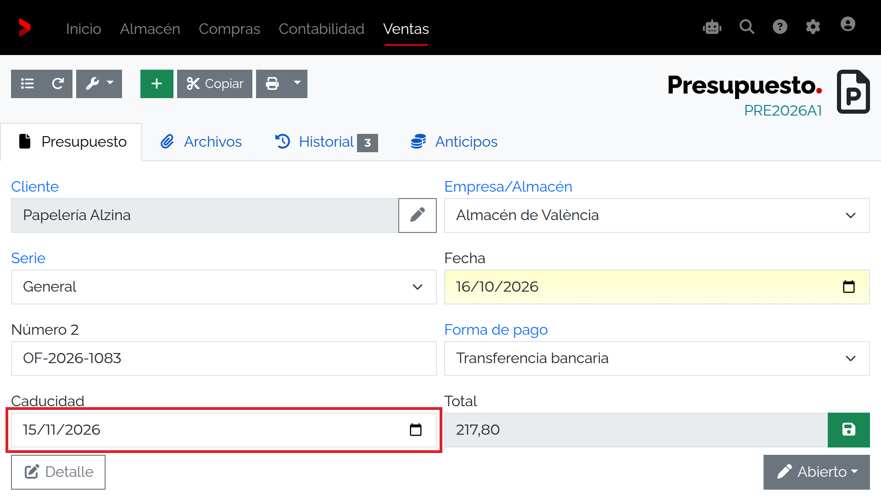This screenshot has height=497, width=881.
Task: Expand the Serie General dropdown
Action: coord(224,287)
